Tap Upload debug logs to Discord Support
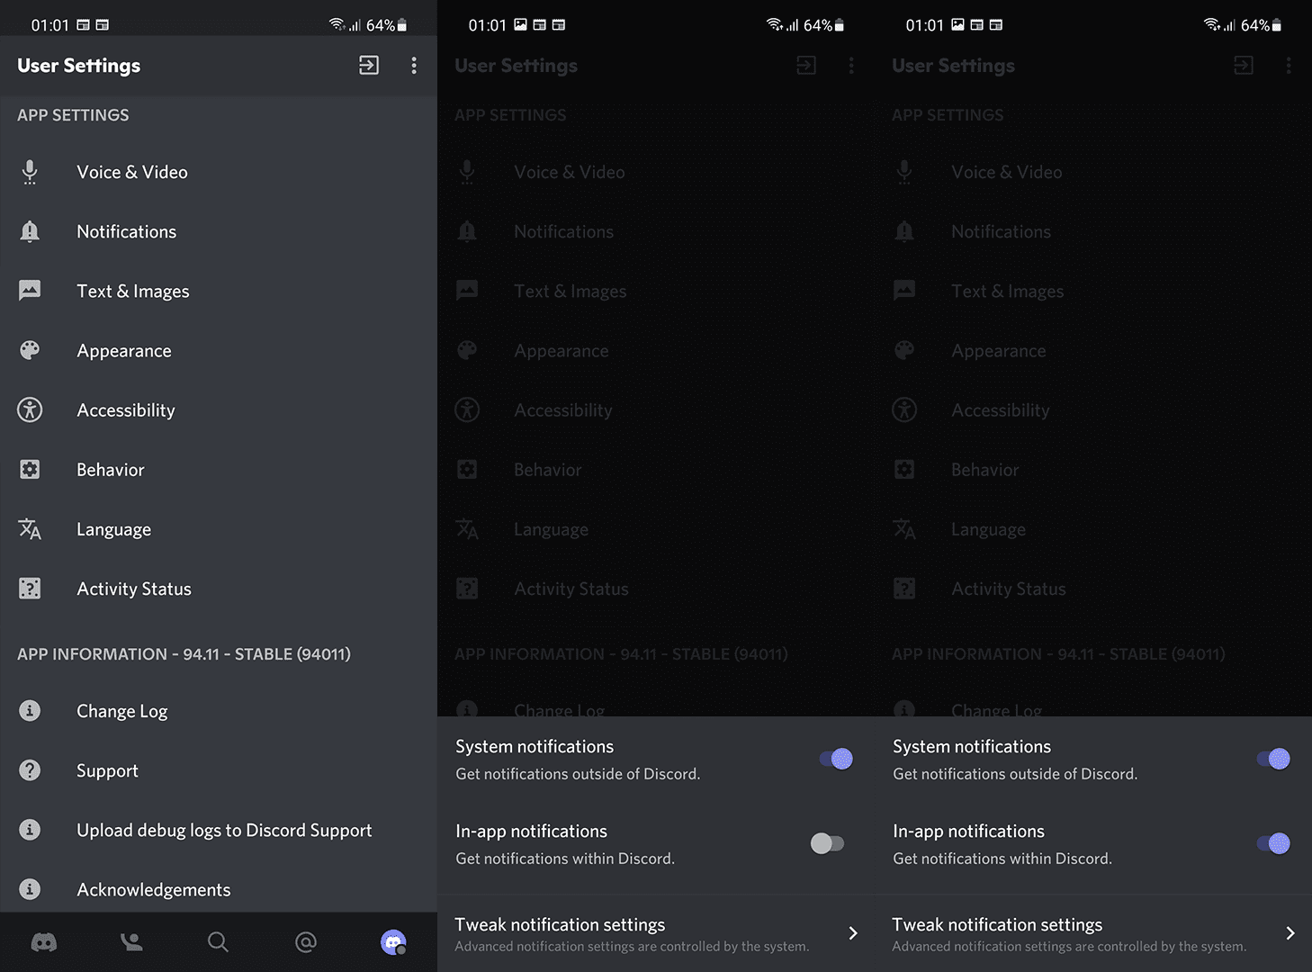This screenshot has height=972, width=1312. (x=224, y=830)
